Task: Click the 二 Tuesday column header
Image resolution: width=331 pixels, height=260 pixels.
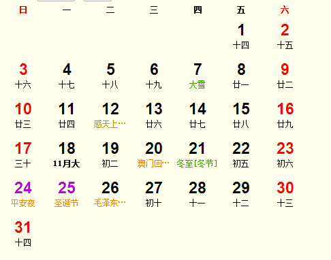Action: click(x=110, y=10)
